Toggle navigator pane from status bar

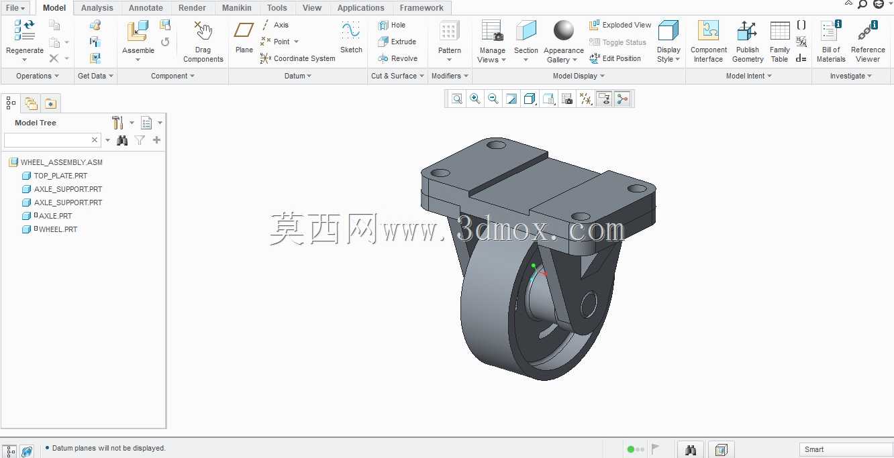click(11, 451)
